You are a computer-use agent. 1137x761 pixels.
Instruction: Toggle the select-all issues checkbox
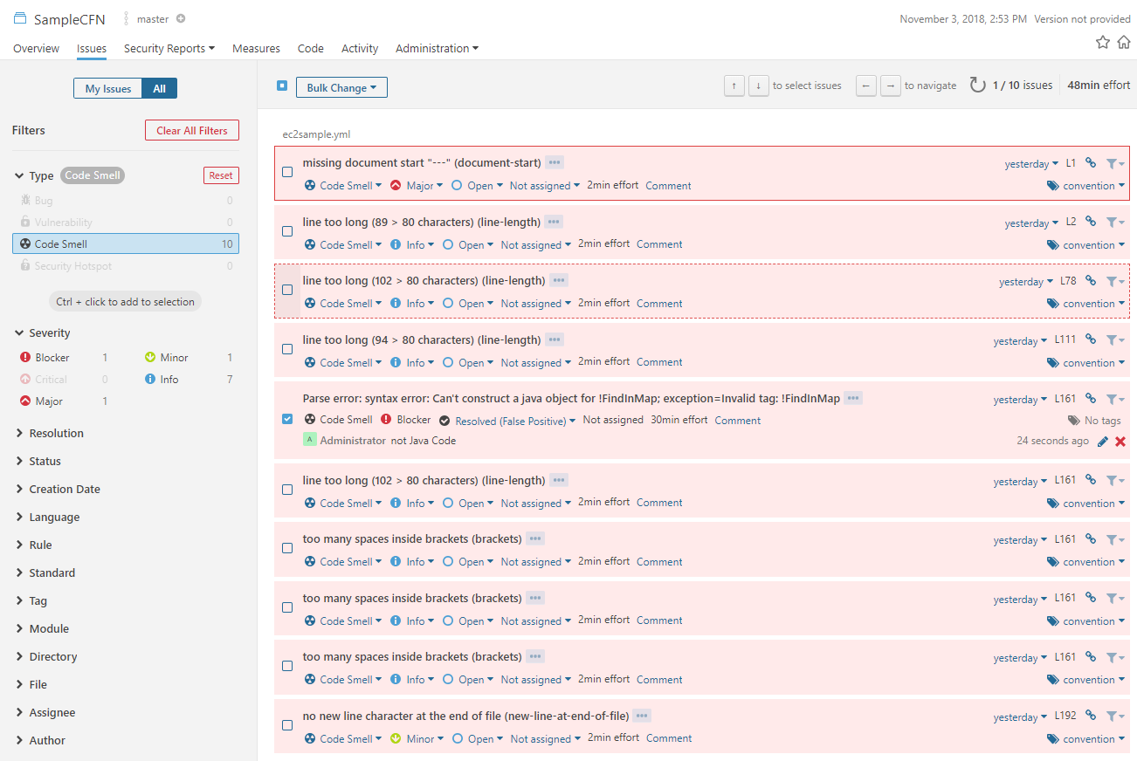[282, 86]
